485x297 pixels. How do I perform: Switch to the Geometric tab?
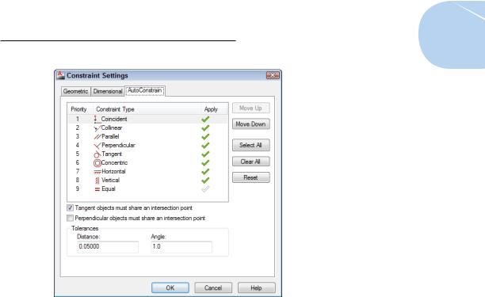coord(75,92)
